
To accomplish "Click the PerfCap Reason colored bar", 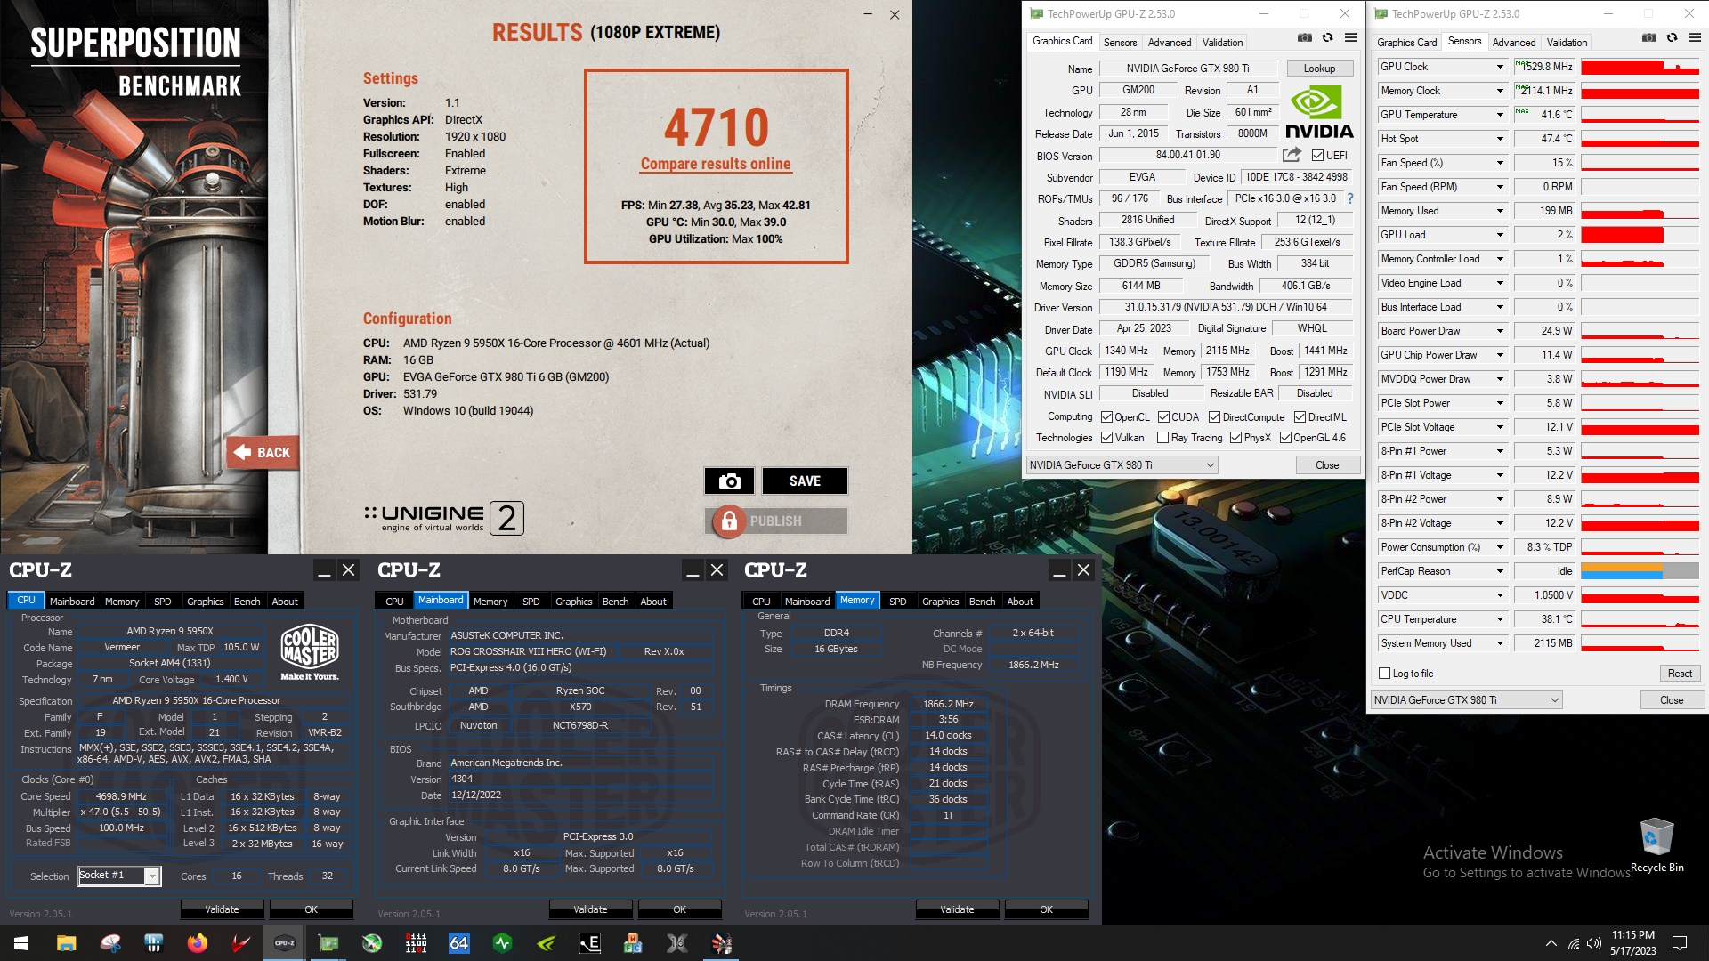I will click(1640, 571).
